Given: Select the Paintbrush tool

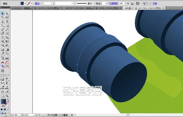Looking at the screenshot, I should (x=3, y=29).
